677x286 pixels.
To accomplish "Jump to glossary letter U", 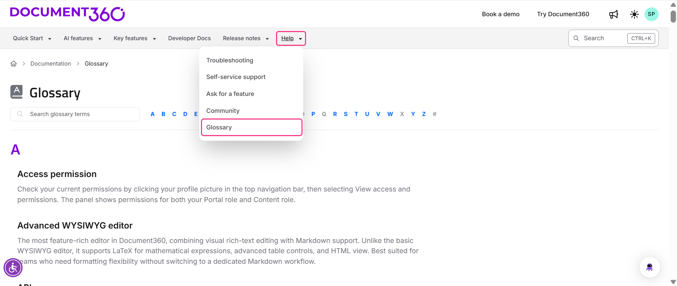I will (x=367, y=114).
